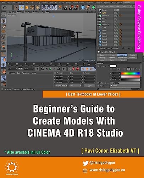Select Cube.8 in the object manager

click(x=105, y=36)
